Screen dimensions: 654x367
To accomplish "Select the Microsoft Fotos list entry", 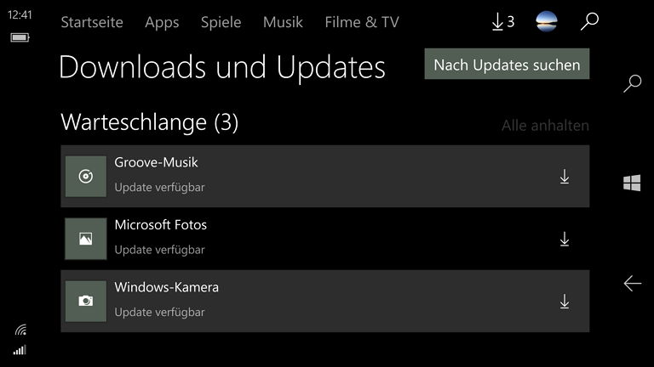I will point(325,239).
